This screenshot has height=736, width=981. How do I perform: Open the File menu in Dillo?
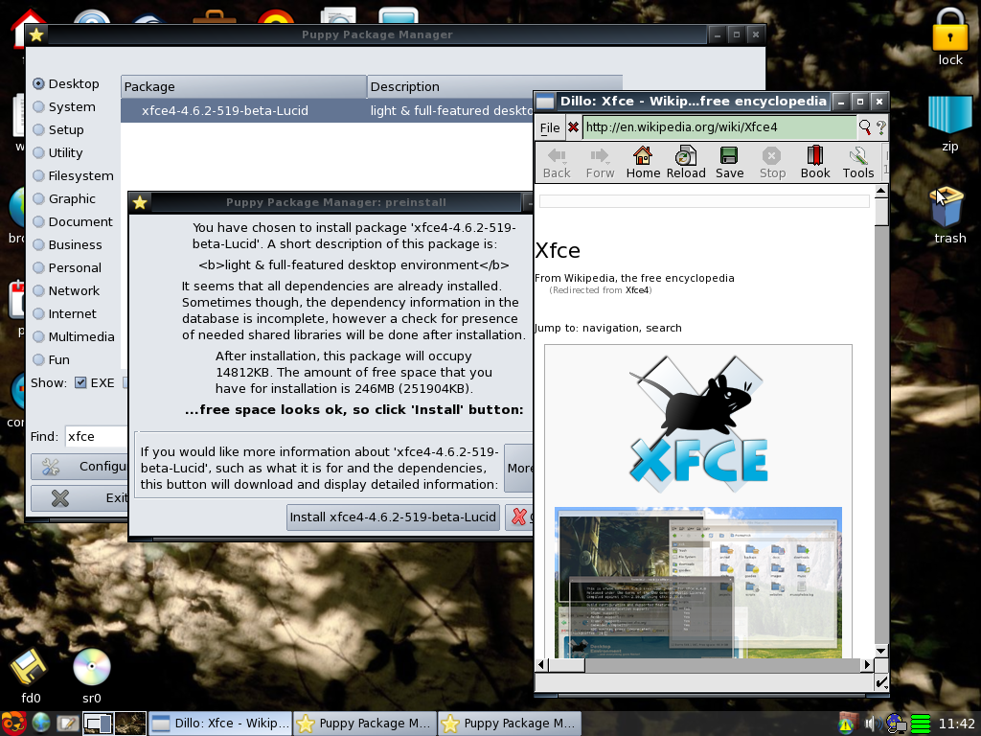pos(548,126)
